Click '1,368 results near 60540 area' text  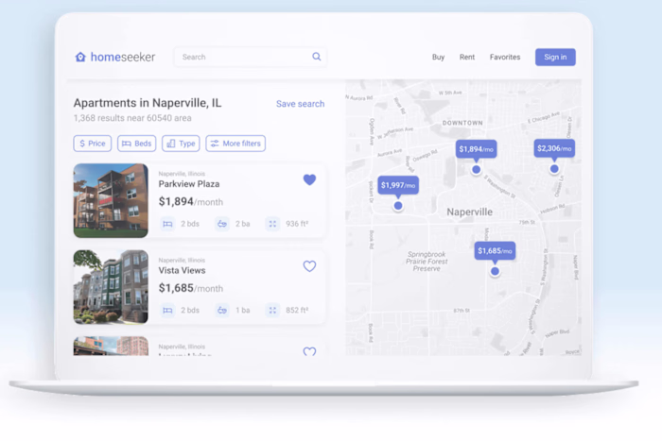(x=132, y=118)
